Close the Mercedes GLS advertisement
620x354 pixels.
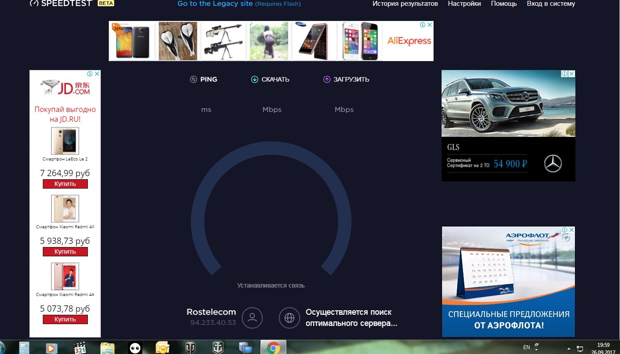[571, 74]
